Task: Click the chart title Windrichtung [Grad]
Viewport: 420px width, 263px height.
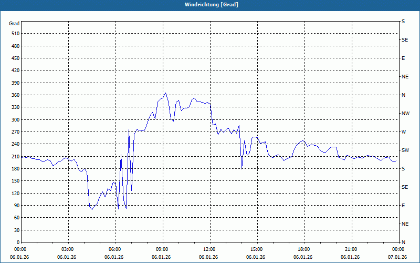Action: [x=212, y=5]
